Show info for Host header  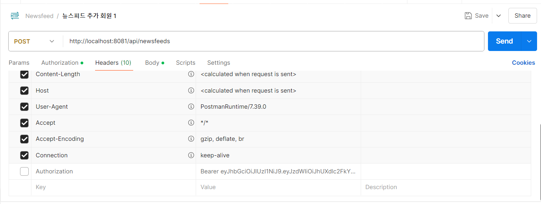click(x=191, y=91)
